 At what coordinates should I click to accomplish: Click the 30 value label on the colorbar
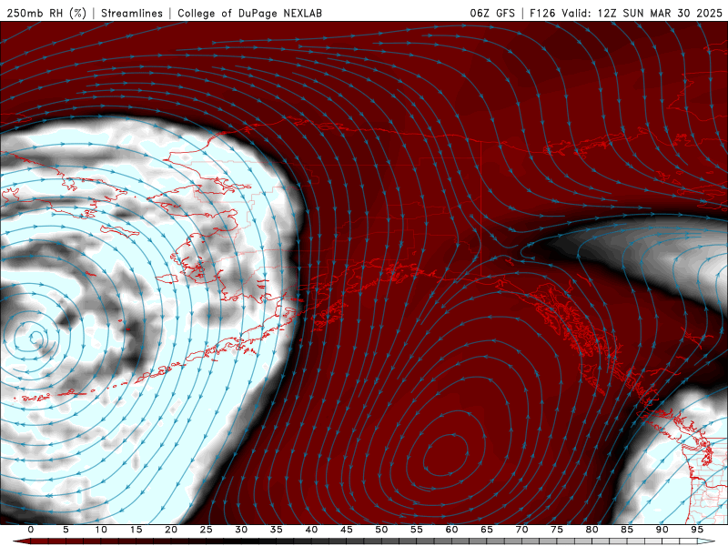[241, 530]
